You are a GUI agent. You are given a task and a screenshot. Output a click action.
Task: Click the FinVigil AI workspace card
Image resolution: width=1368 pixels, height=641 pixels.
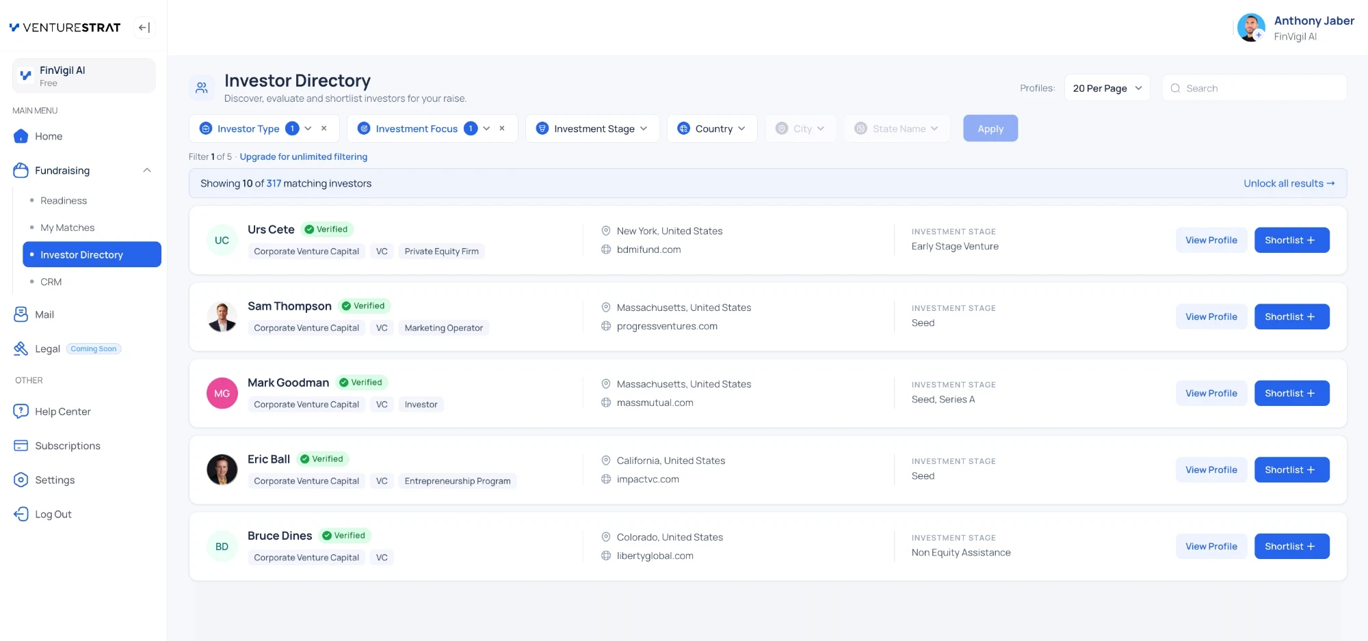pos(83,76)
